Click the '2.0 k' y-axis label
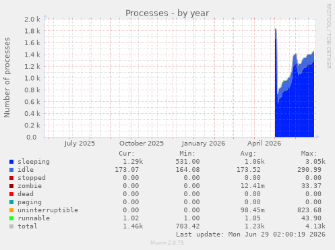 (x=32, y=20)
